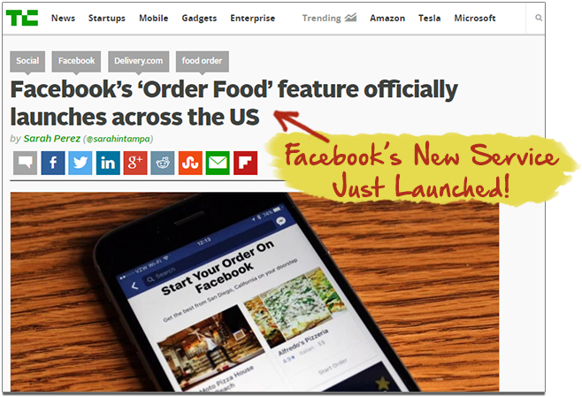Share article via Twitter bird icon
This screenshot has height=397, width=582.
(x=80, y=163)
